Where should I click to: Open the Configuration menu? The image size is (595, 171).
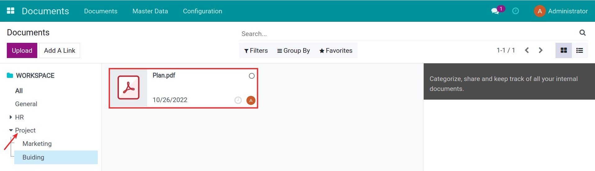(202, 11)
